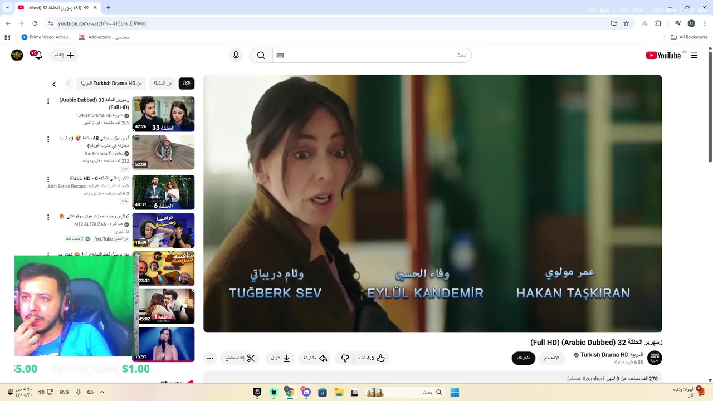The image size is (713, 401).
Task: Open the 52:00 South Africa video thumbnail
Action: point(163,152)
